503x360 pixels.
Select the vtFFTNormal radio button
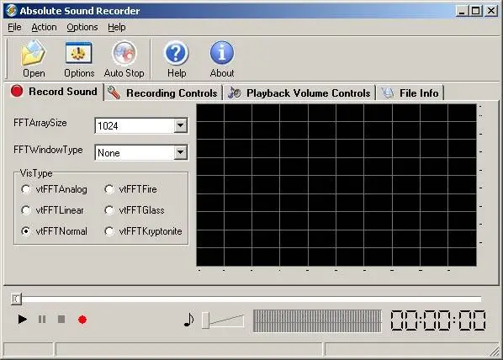26,231
